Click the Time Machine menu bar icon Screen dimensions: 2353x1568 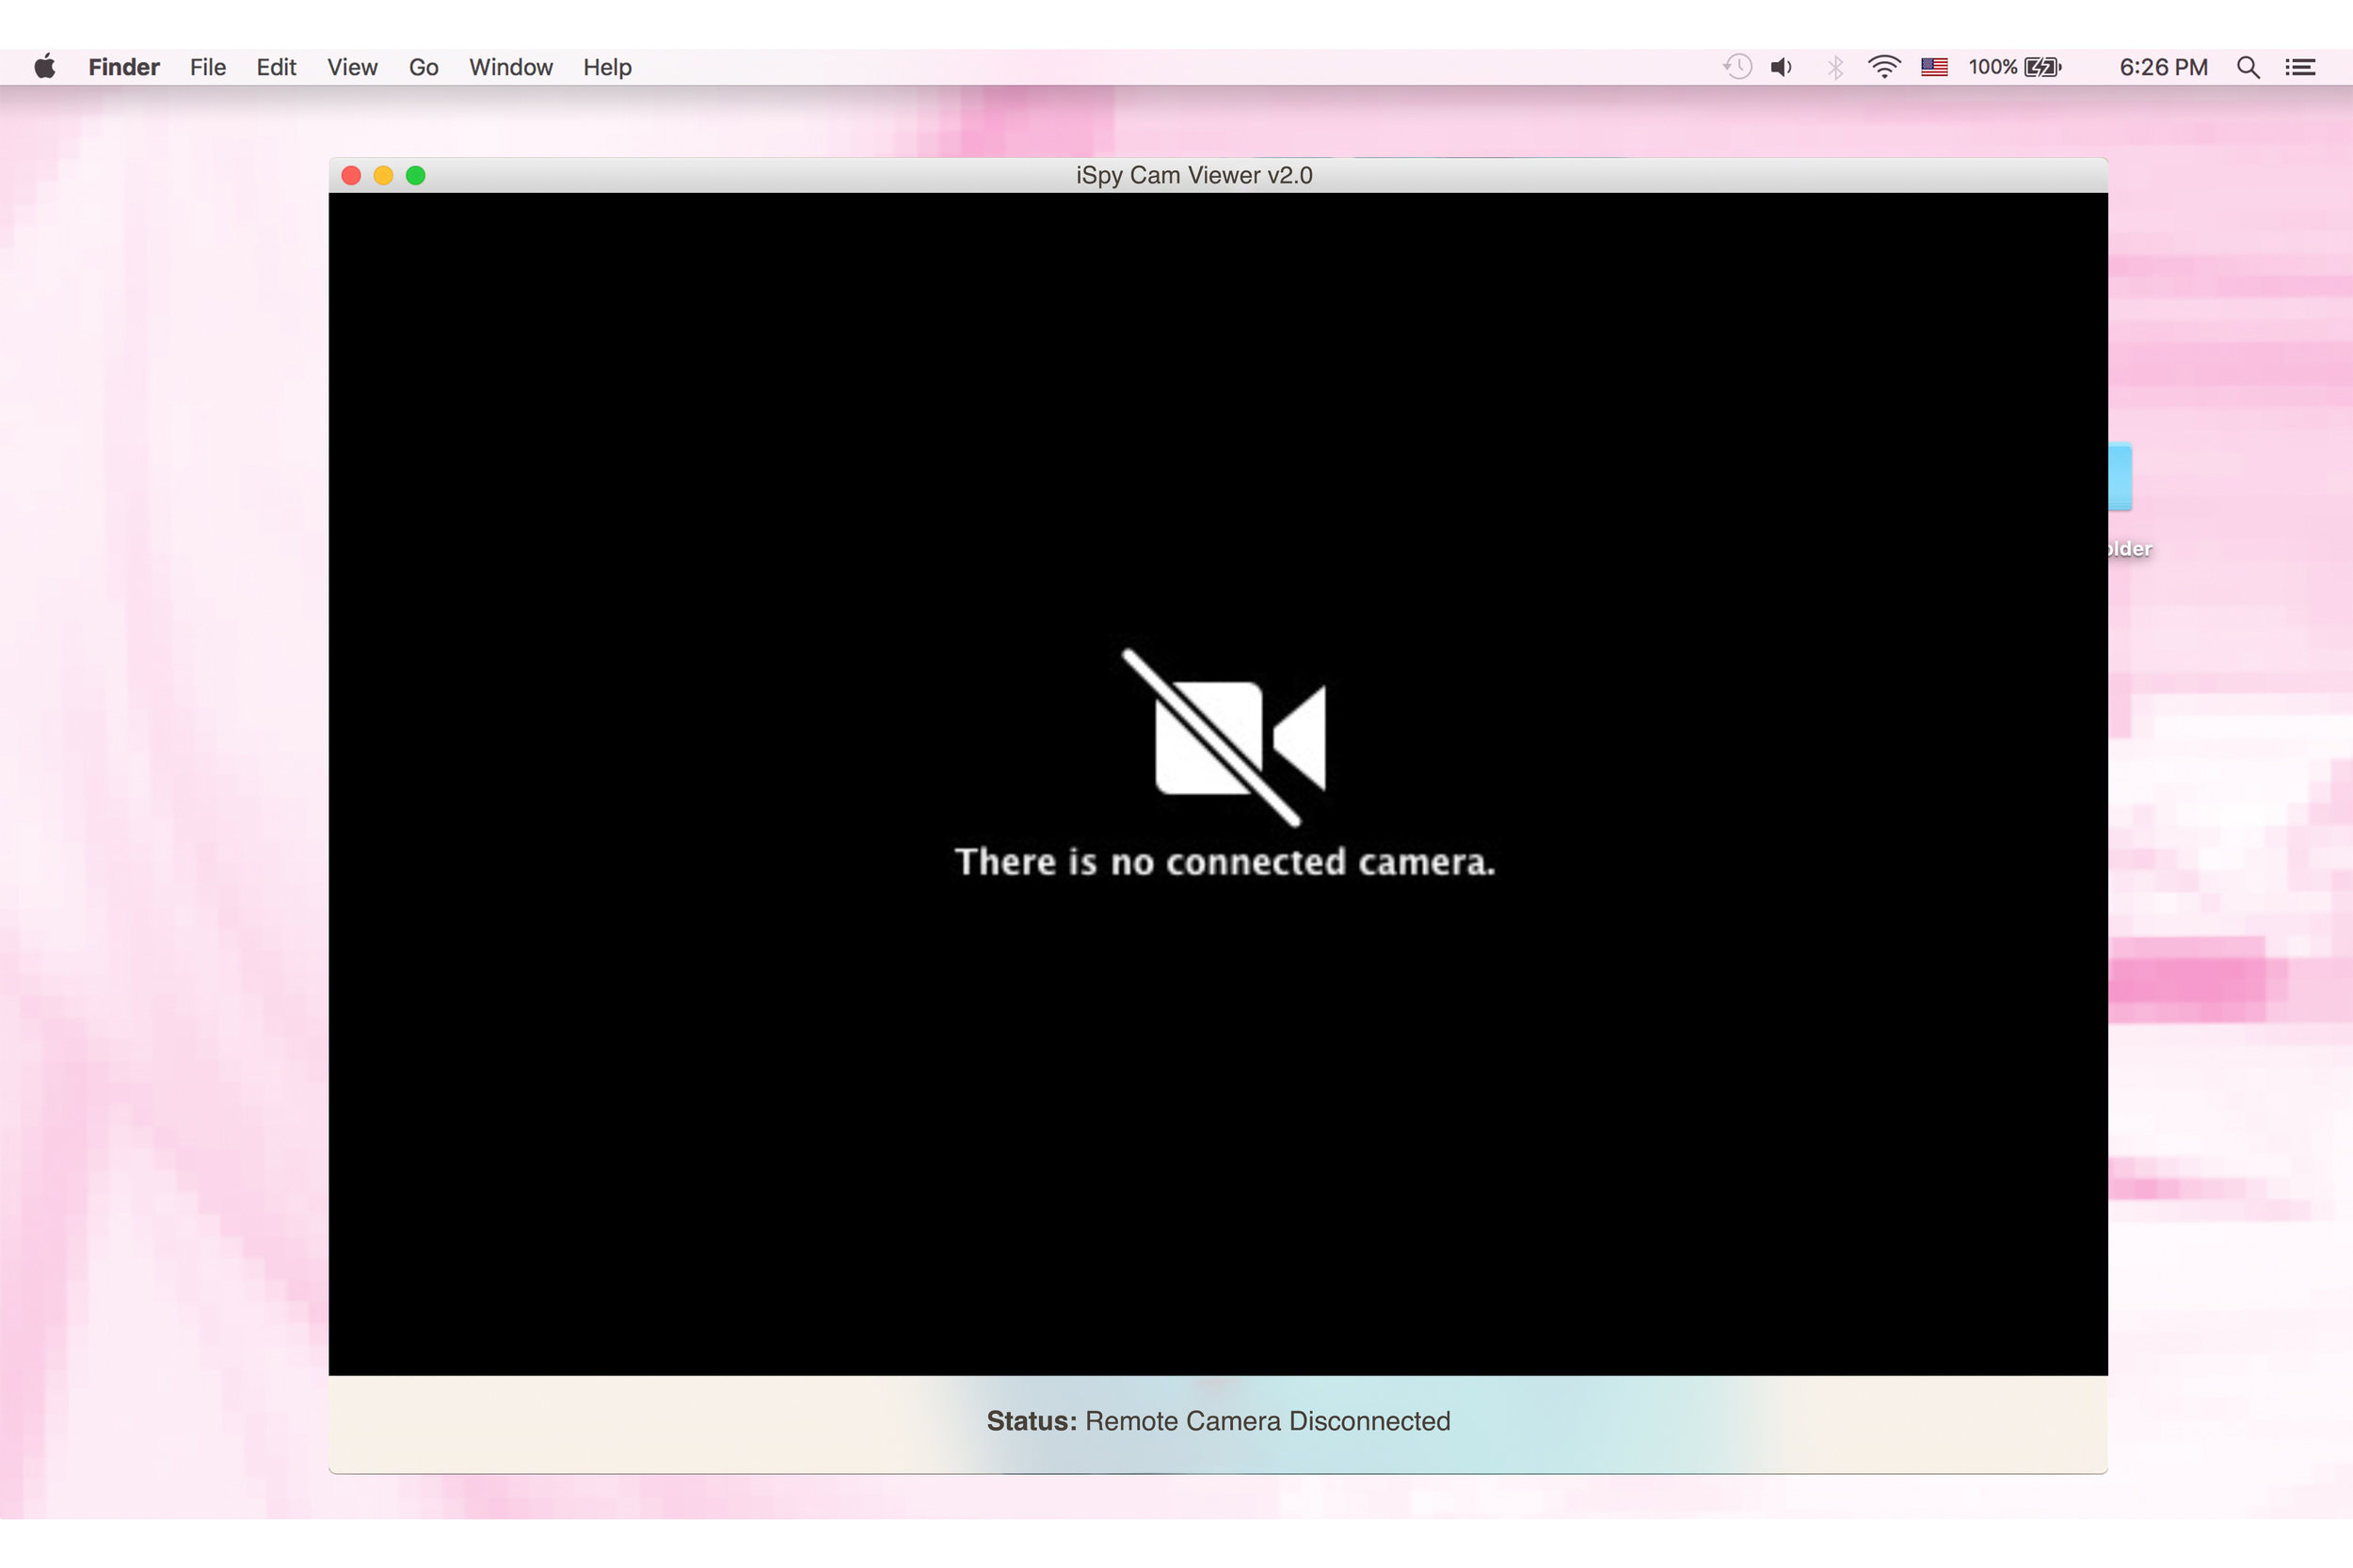tap(1737, 67)
